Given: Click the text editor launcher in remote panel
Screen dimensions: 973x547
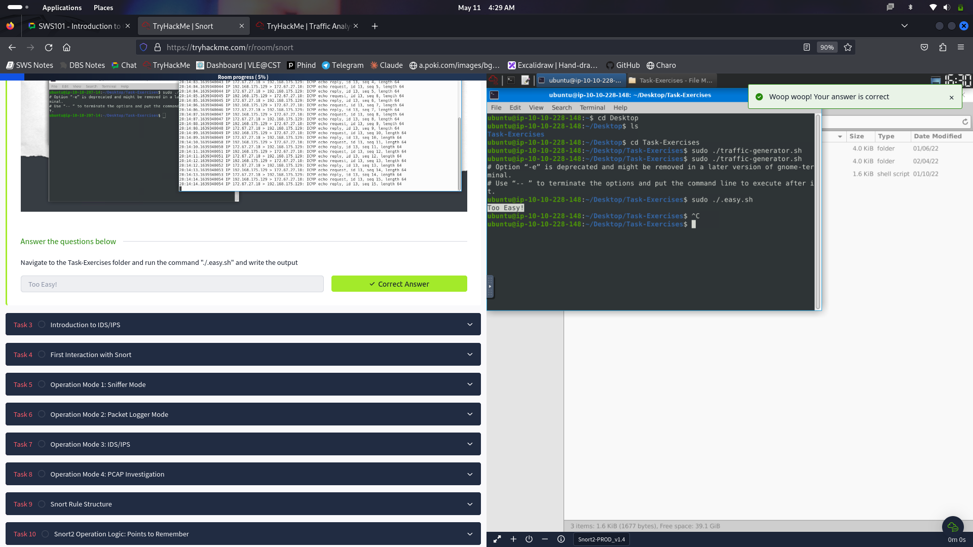Looking at the screenshot, I should 526,80.
